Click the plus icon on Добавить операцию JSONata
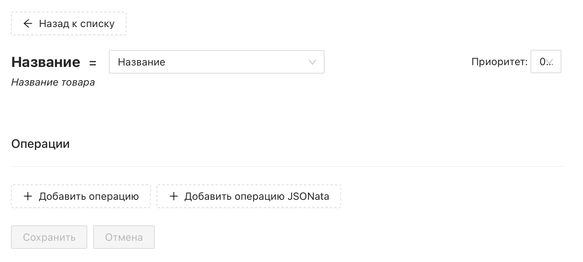 (173, 196)
